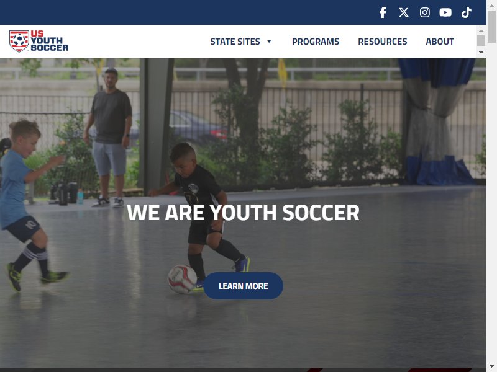Open the About menu item

[x=440, y=42]
